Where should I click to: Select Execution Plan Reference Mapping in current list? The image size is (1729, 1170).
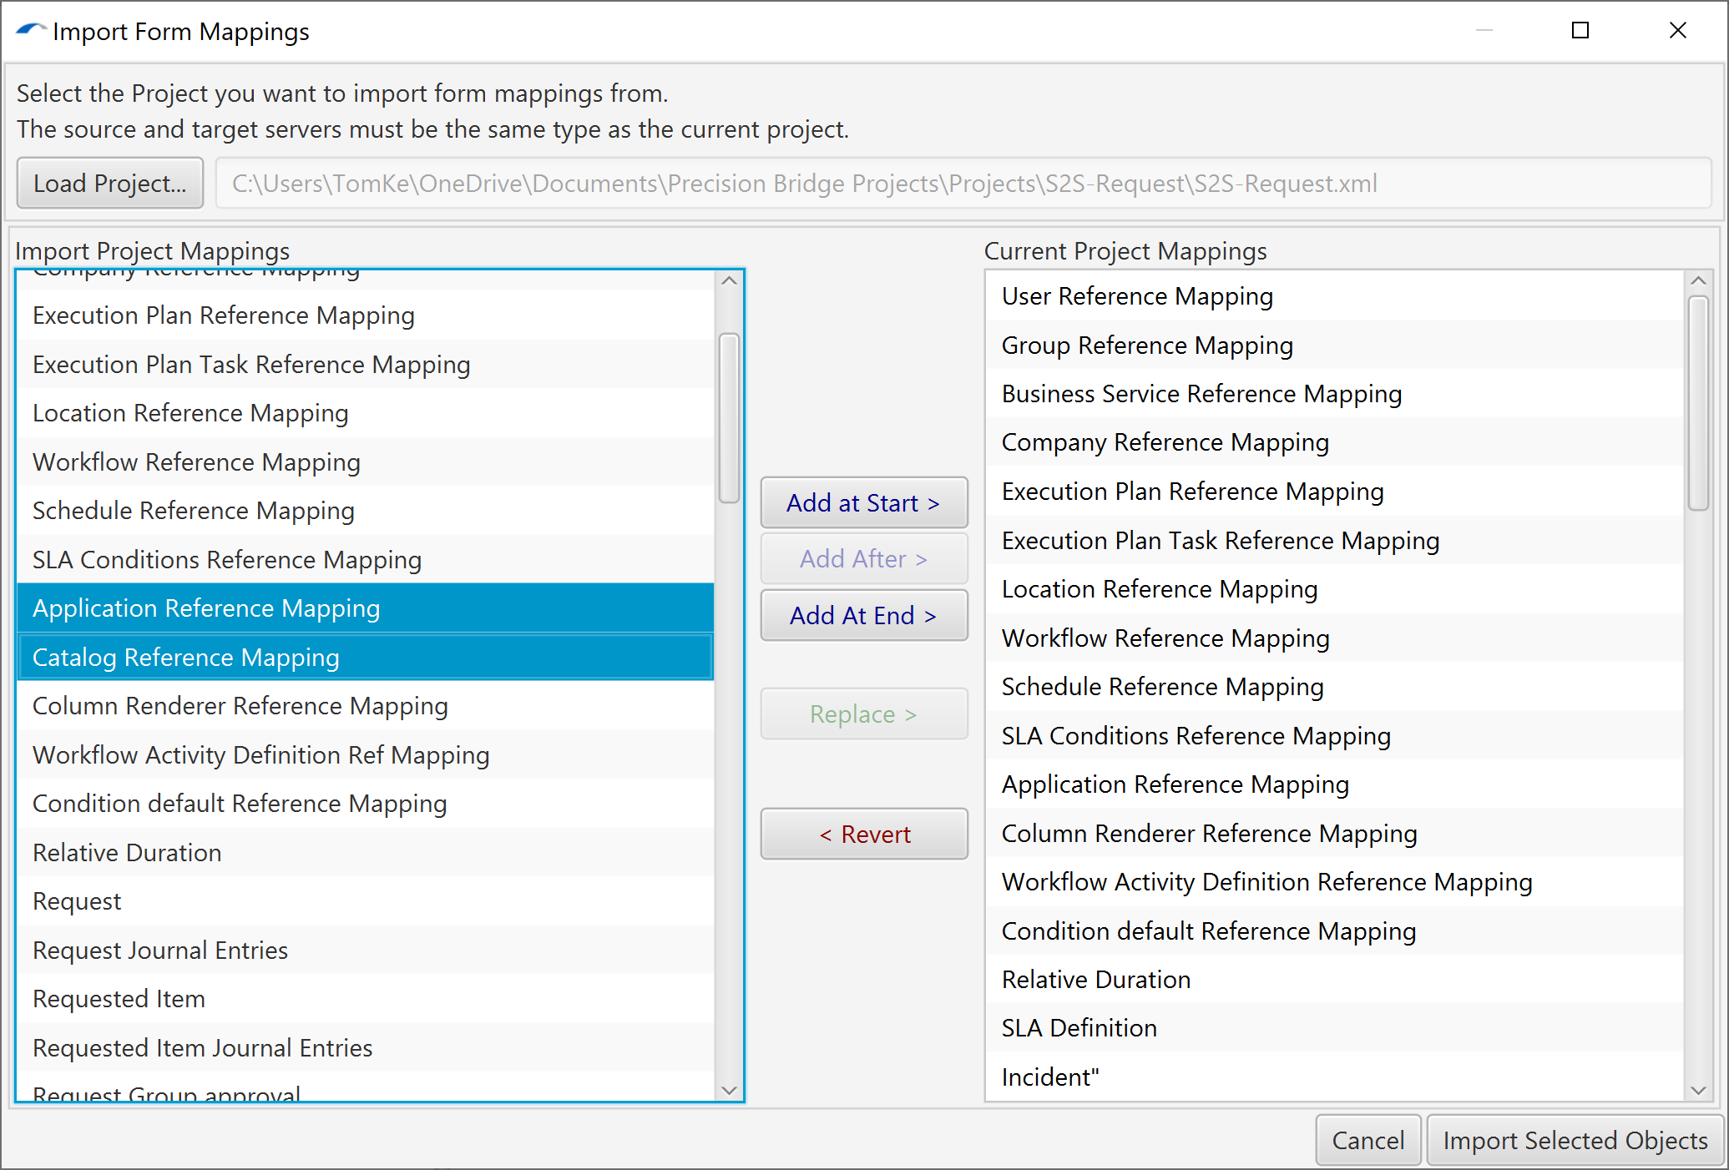pos(1335,492)
